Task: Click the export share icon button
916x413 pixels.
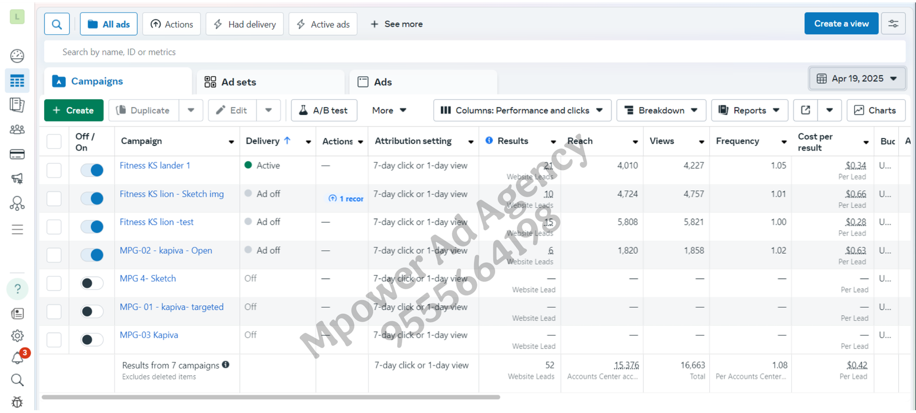Action: tap(806, 110)
